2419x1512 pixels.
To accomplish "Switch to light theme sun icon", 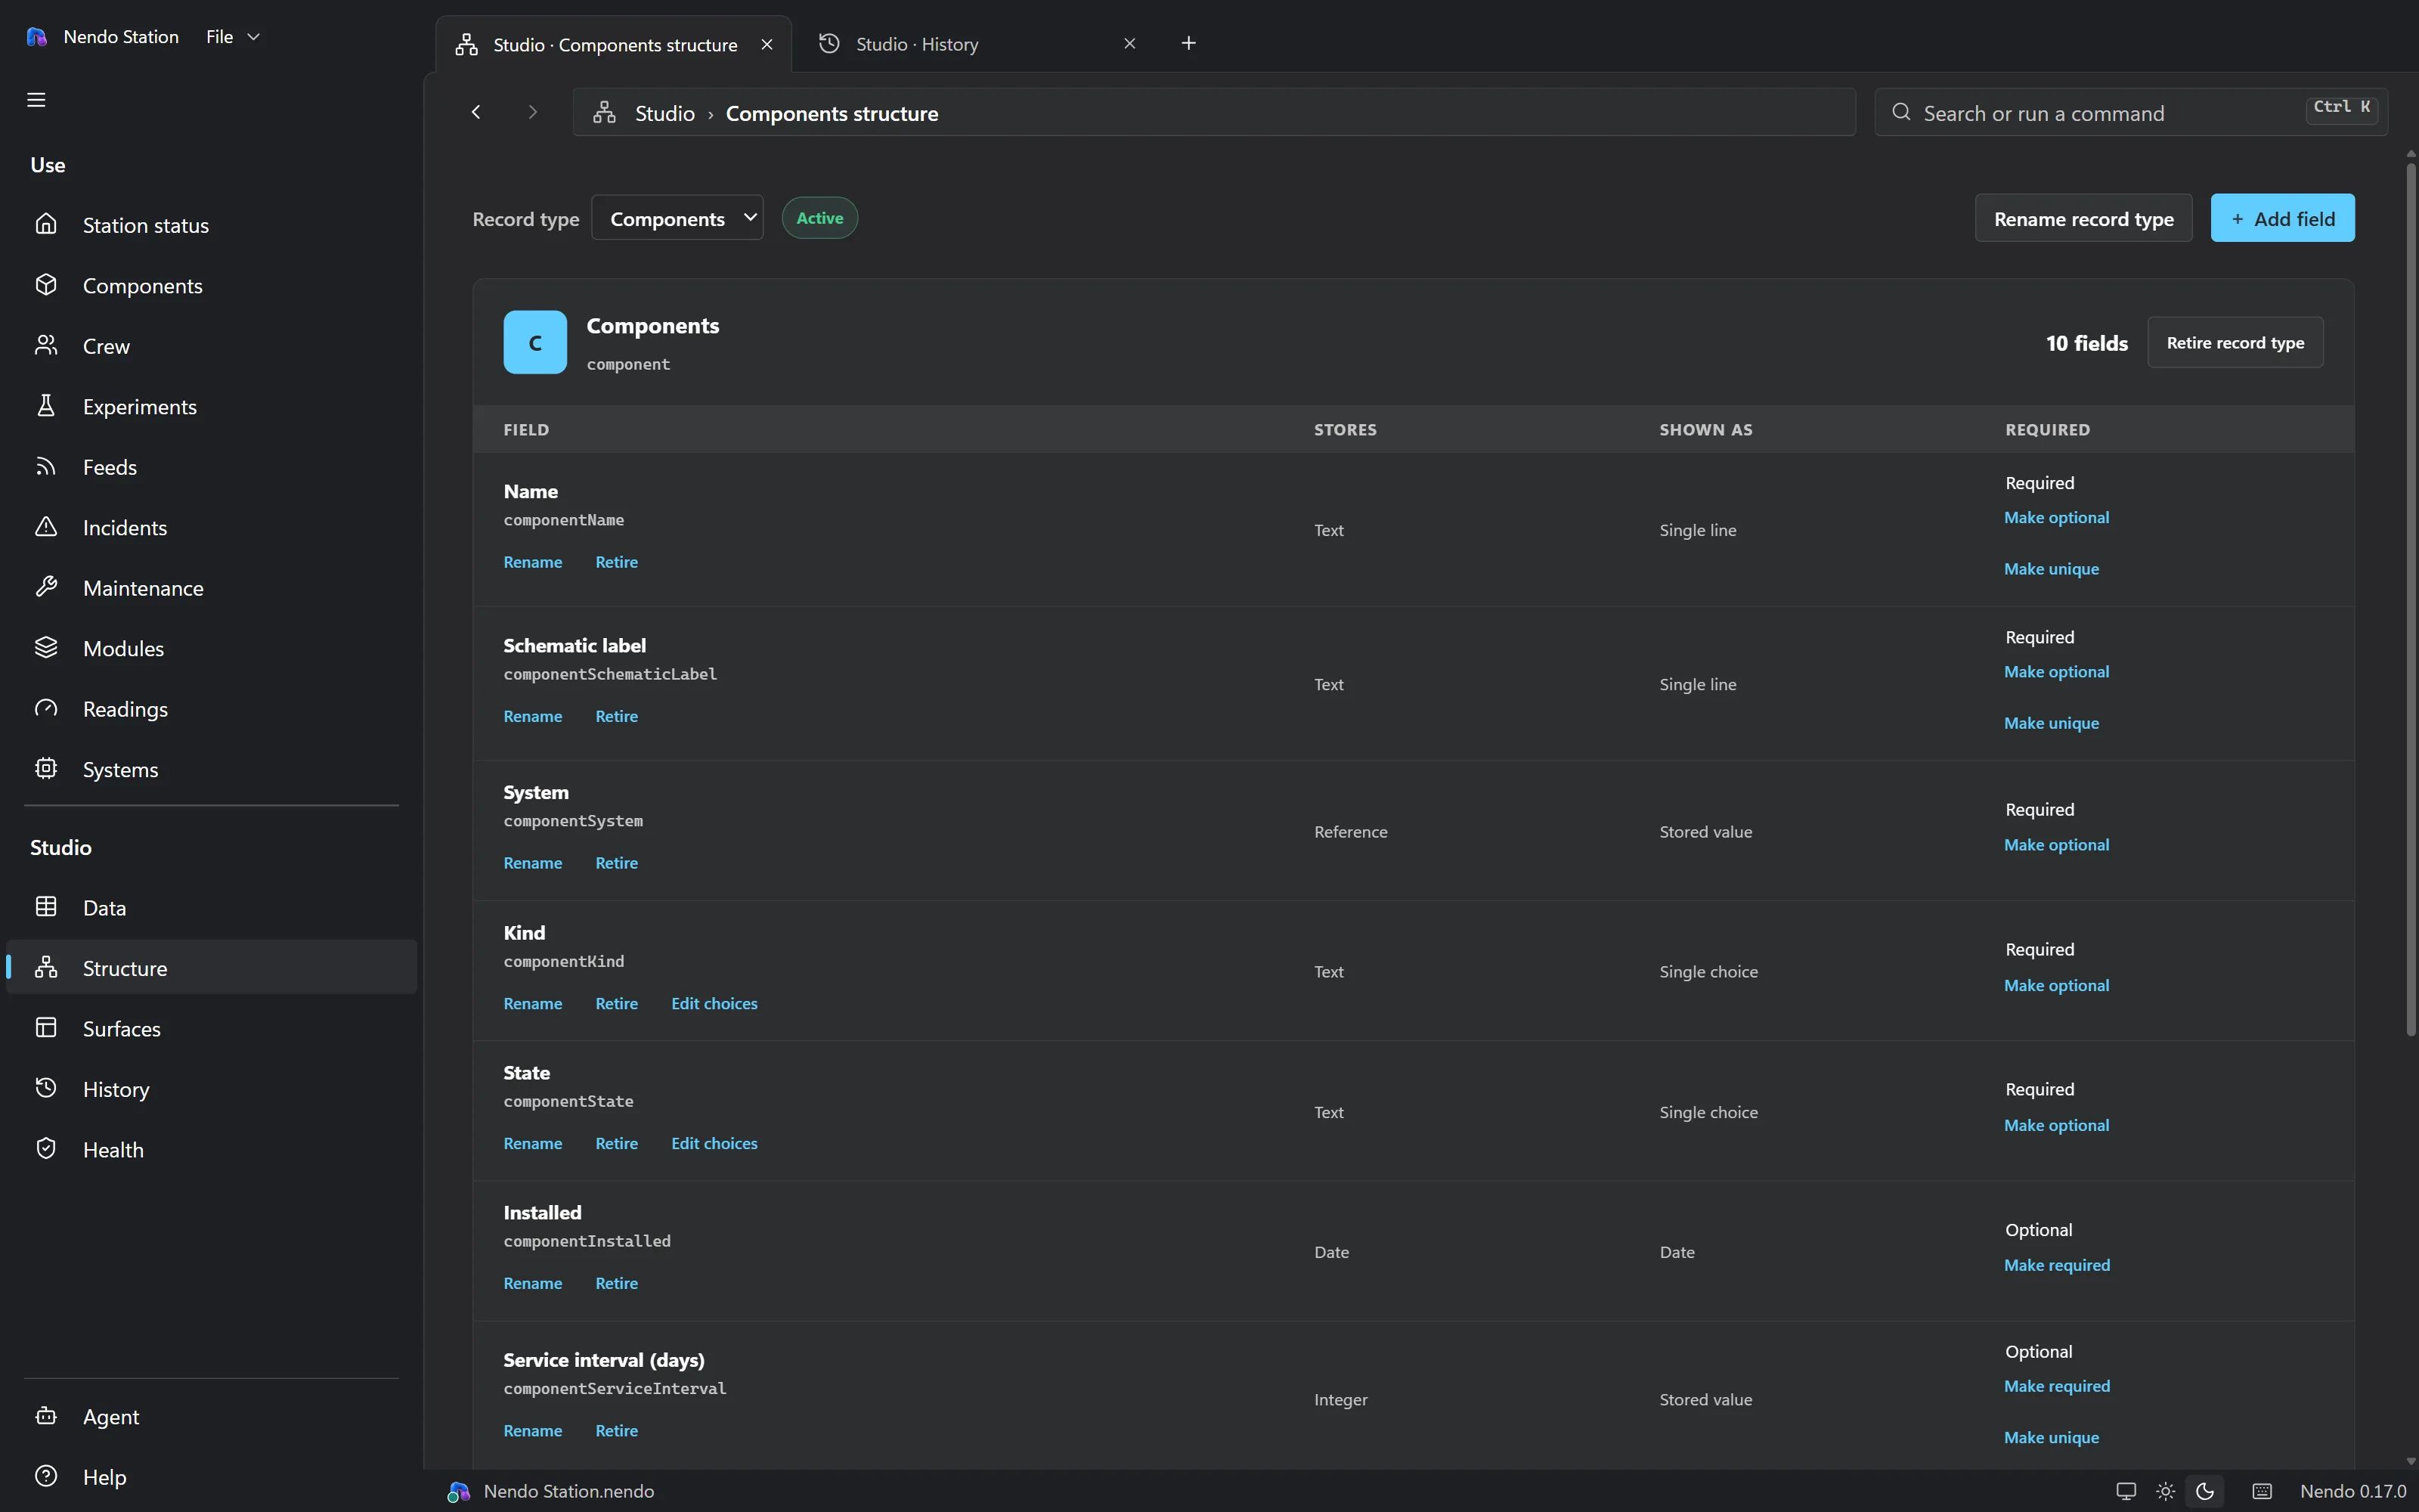I will tap(2165, 1491).
